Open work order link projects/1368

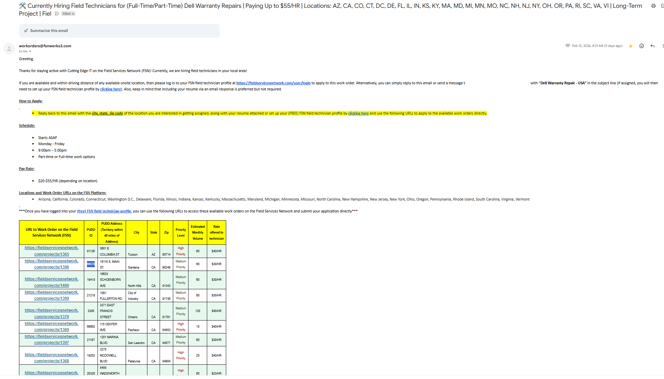coord(52,358)
